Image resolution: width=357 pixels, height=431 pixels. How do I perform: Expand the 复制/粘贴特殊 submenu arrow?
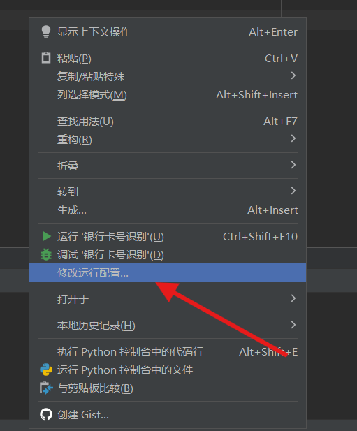293,75
